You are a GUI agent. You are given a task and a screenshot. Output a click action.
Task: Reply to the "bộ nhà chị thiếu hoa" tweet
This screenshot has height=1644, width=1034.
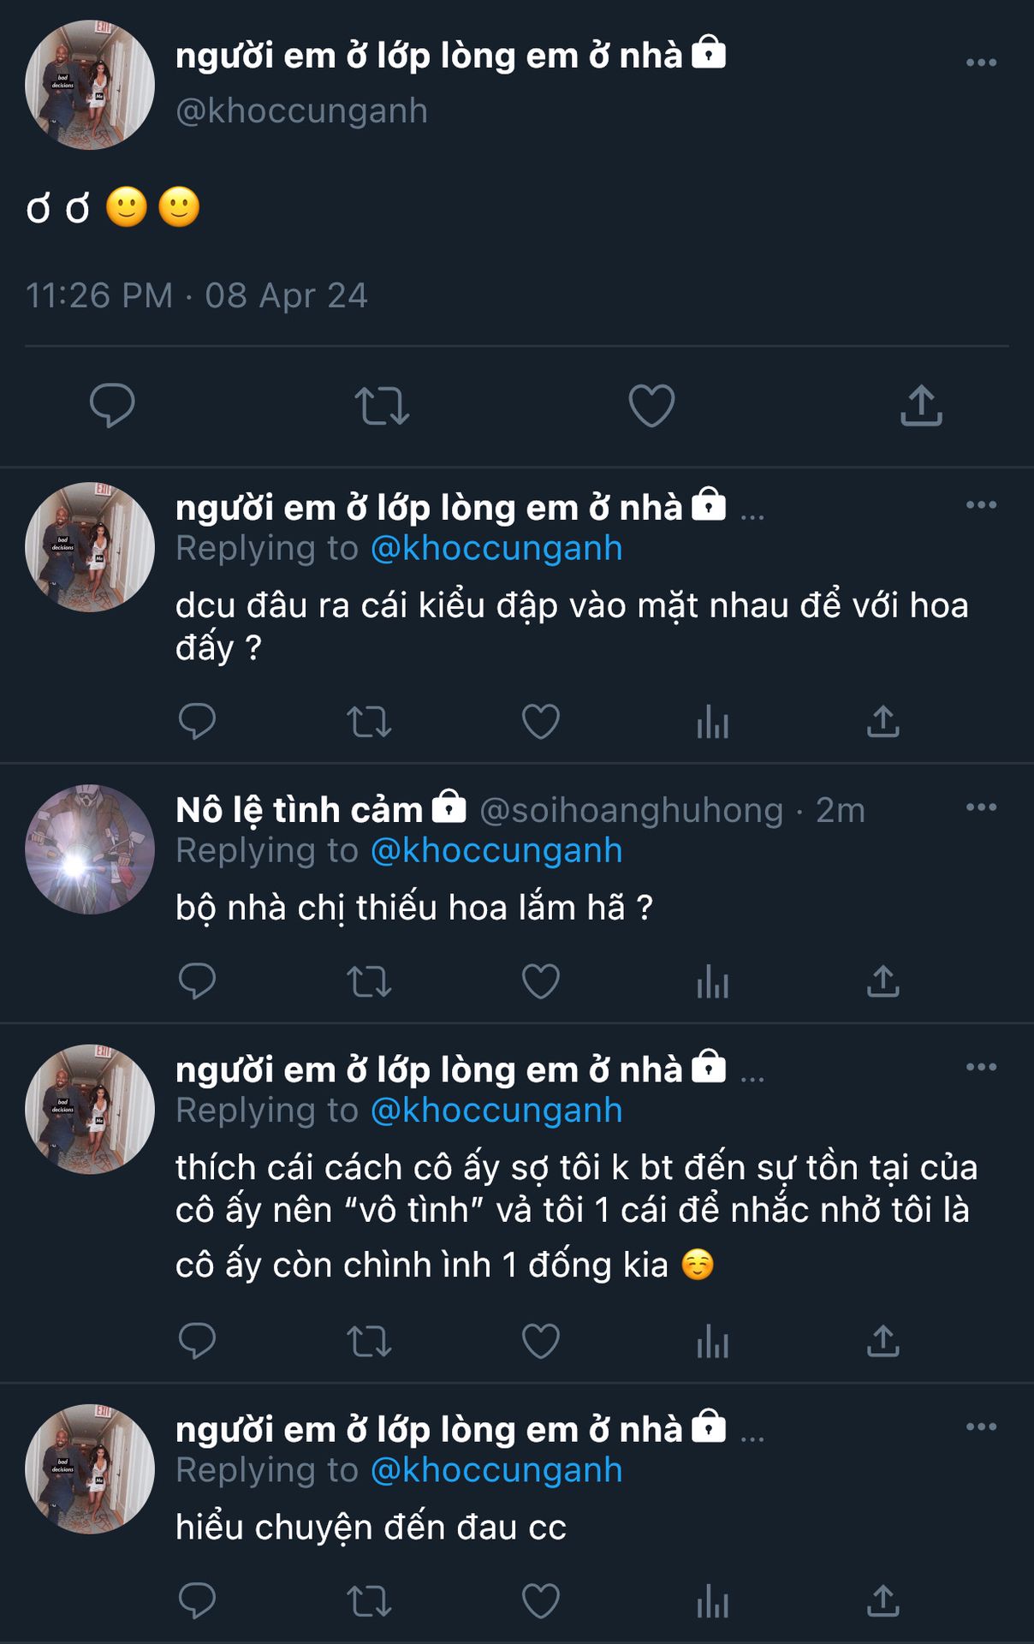coord(197,981)
